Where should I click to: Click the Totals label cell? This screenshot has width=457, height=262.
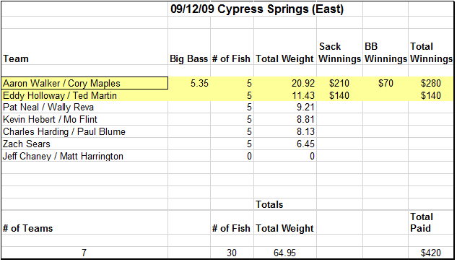pyautogui.click(x=285, y=204)
